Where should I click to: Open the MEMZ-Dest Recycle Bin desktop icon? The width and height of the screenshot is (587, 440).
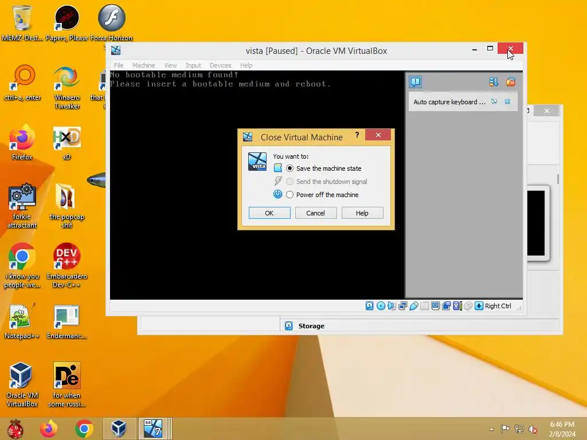pos(22,22)
